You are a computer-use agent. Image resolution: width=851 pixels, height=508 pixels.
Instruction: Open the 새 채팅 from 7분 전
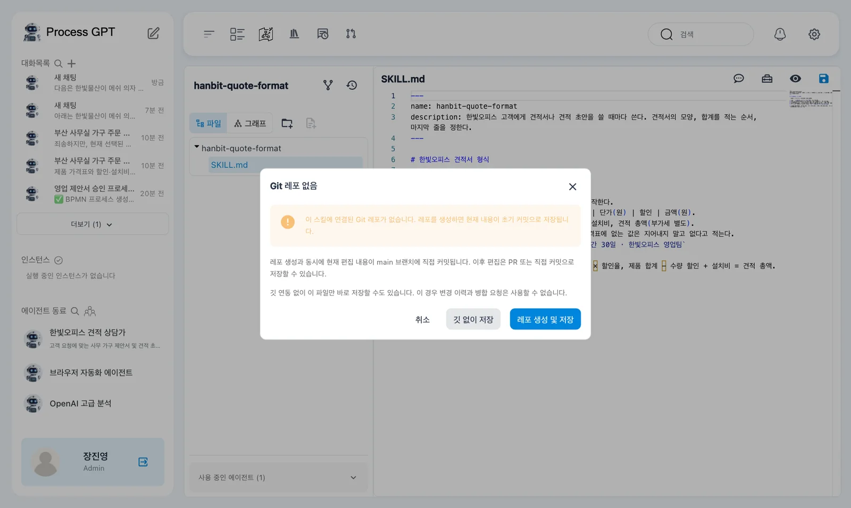point(93,110)
